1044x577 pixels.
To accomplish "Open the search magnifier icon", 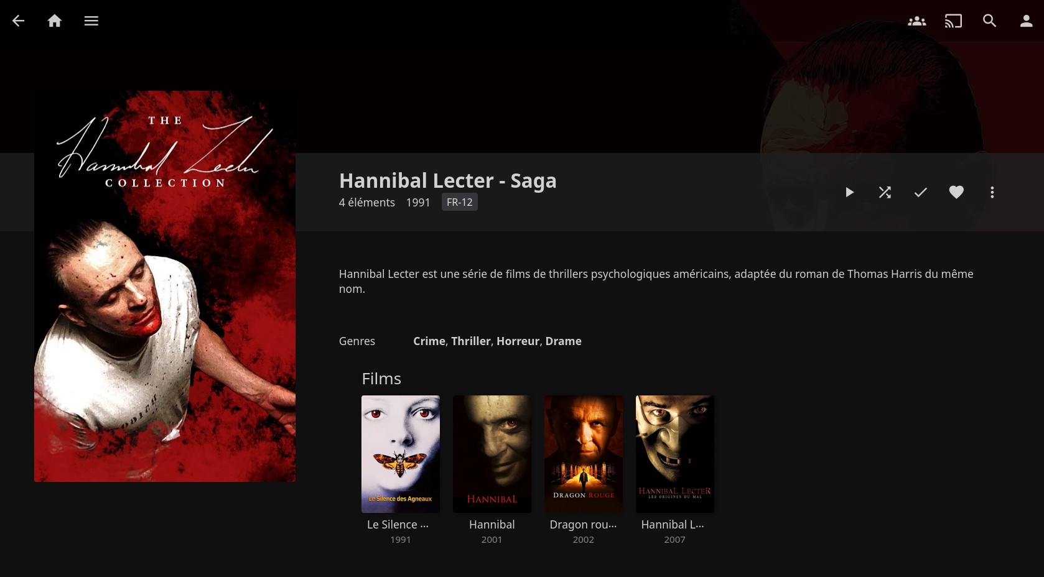I will (x=989, y=21).
